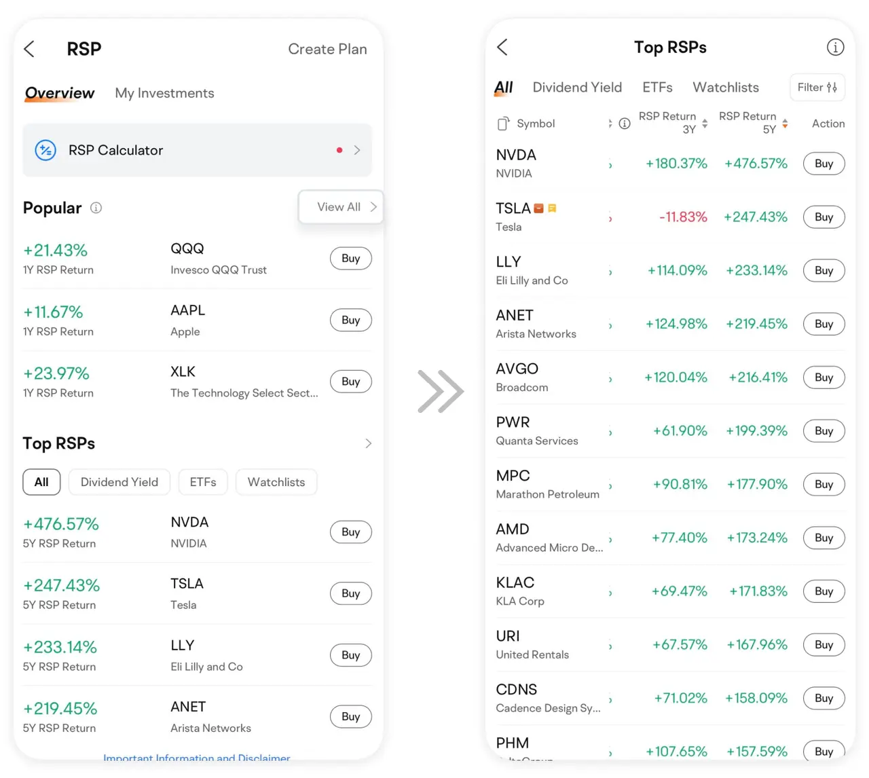
Task: Open the NVDA NVIDIA row in the list
Action: click(x=543, y=164)
